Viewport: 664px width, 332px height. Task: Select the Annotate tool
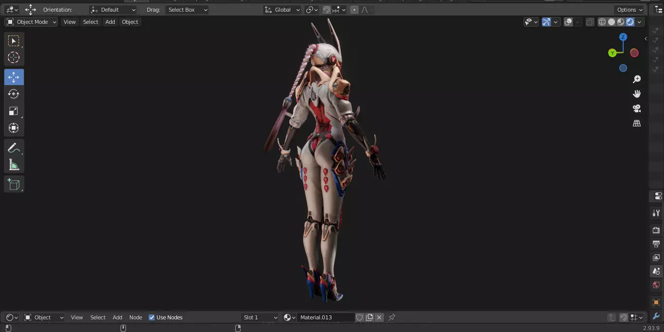click(x=14, y=148)
